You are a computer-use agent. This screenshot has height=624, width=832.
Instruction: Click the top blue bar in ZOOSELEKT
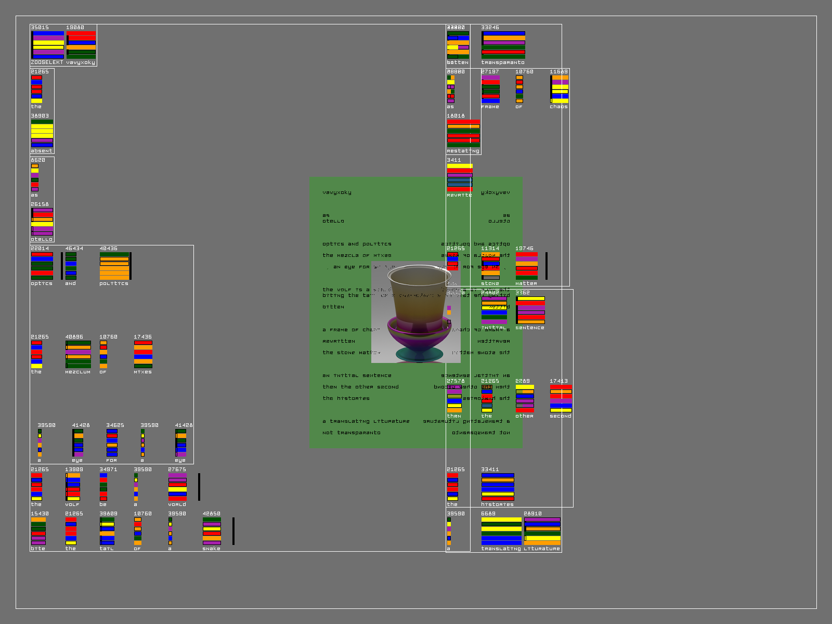coord(48,33)
